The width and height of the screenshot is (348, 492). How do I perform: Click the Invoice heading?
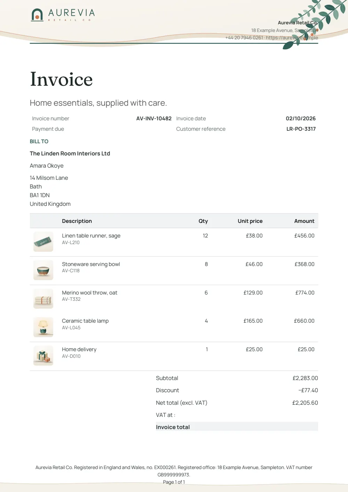click(x=61, y=79)
